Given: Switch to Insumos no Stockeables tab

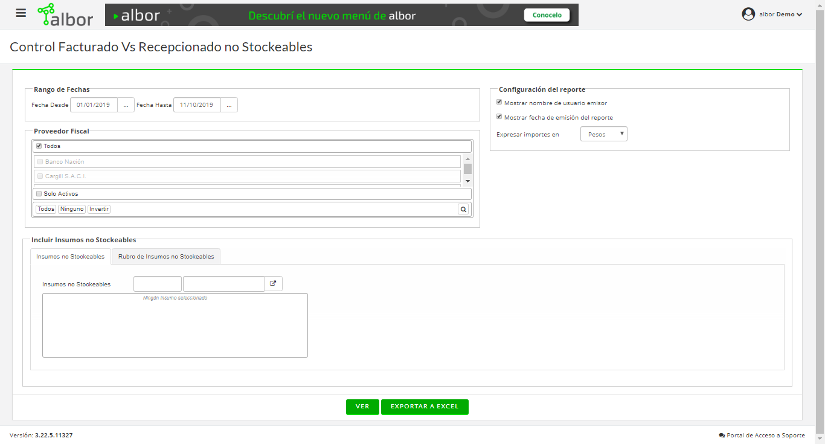Looking at the screenshot, I should pos(71,257).
